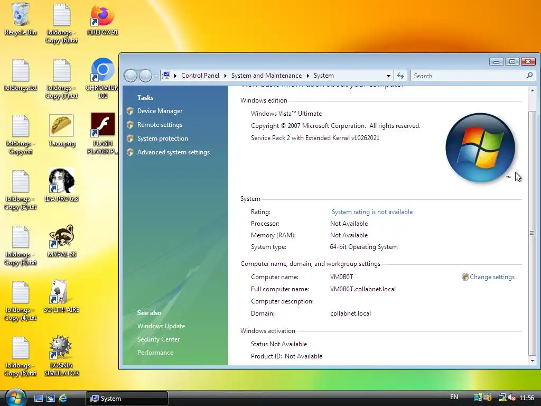This screenshot has width=541, height=406.
Task: Select the BOSNIA SIMULATOR shortcut
Action: pos(61,356)
